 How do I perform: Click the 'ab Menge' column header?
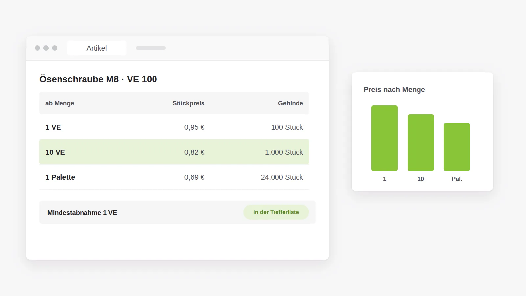tap(60, 103)
